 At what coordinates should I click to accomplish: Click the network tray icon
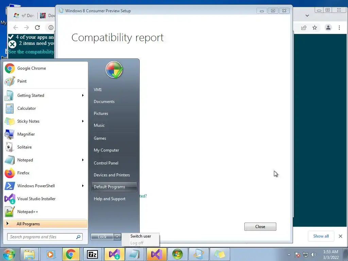click(x=306, y=255)
